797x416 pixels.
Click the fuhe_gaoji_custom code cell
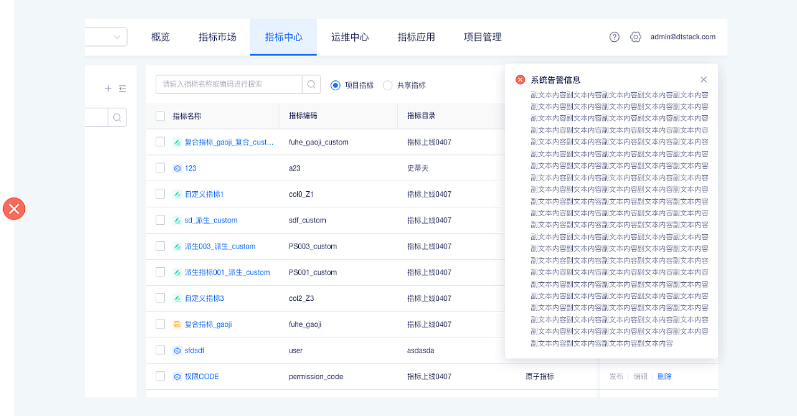[319, 142]
